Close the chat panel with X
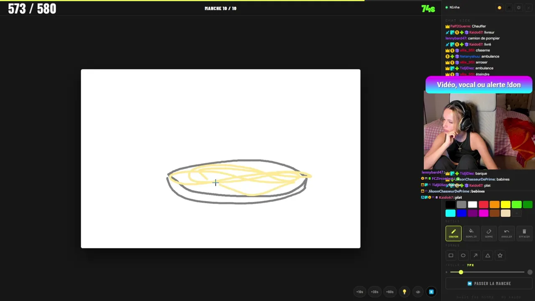The image size is (535, 301). 528,8
